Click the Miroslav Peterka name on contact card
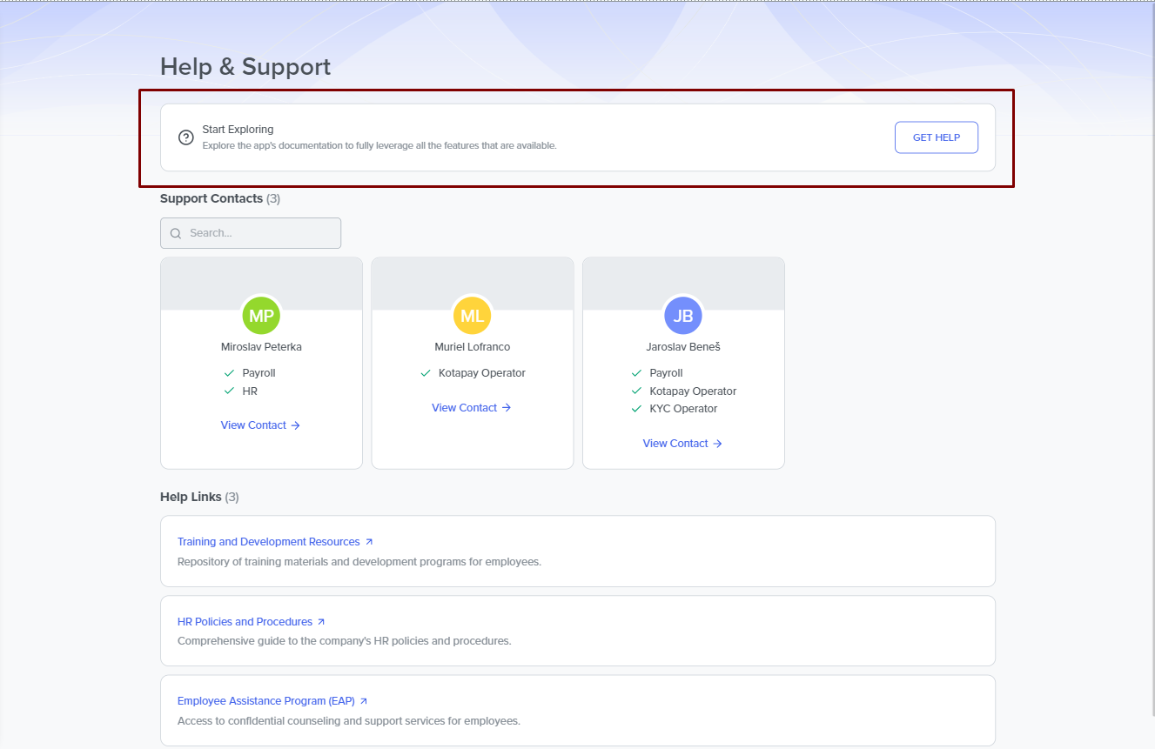This screenshot has height=749, width=1155. tap(261, 347)
